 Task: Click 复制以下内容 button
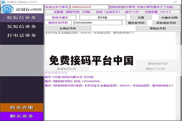155,69
